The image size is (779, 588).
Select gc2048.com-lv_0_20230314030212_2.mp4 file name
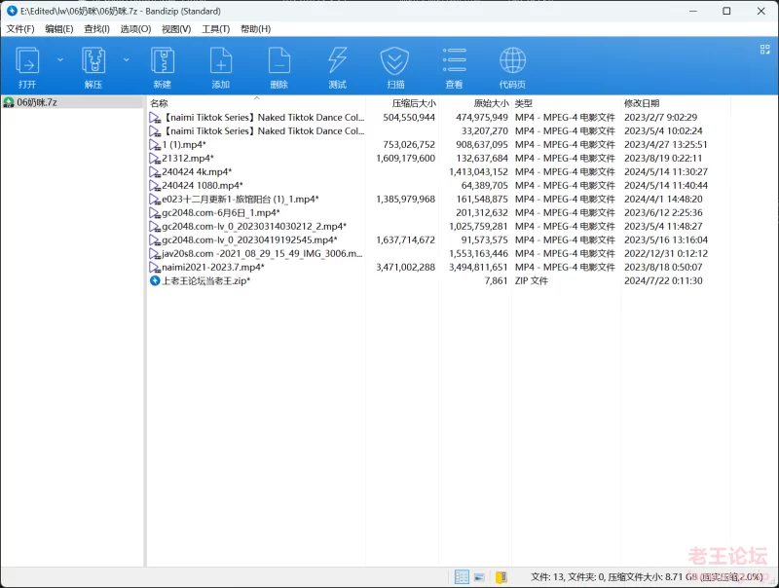pos(254,227)
